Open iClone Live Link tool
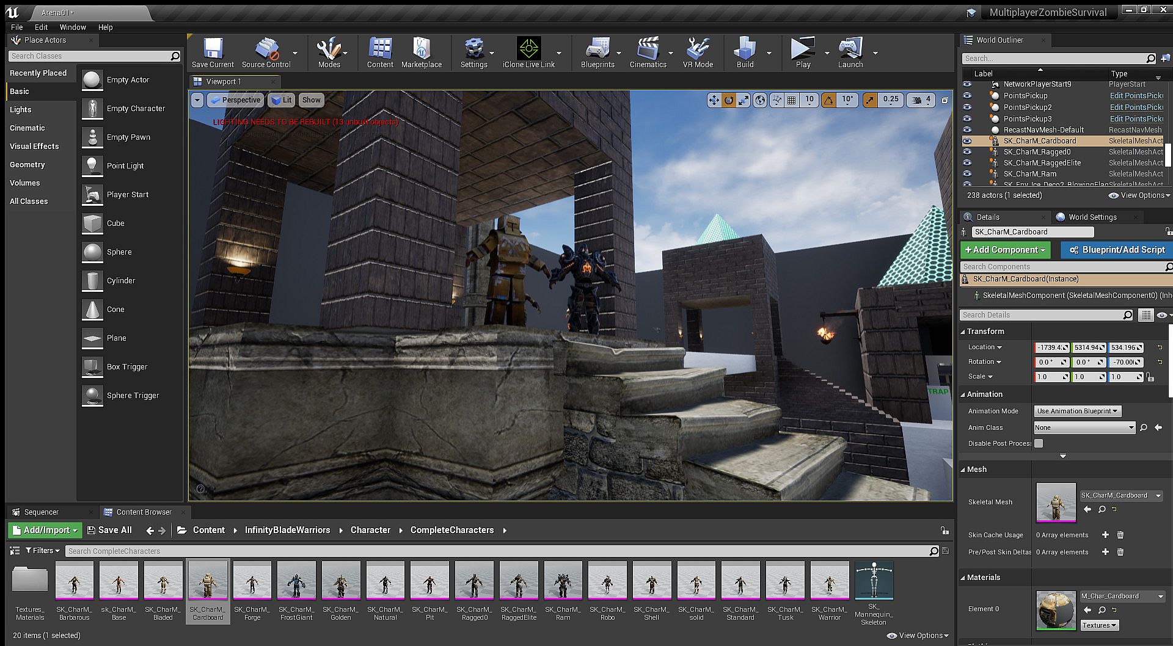Screen dimensions: 1173x646 click(x=528, y=49)
